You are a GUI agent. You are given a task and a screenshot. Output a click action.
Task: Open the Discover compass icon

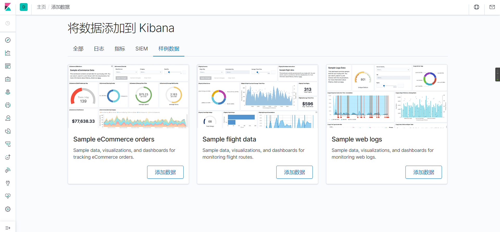pyautogui.click(x=8, y=40)
